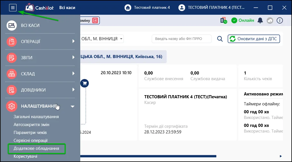
Task: Click Службова видача label
Action: (x=208, y=79)
